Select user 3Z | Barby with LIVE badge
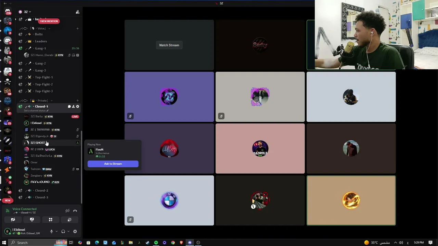Screen dimensions: 438x246 click(x=51, y=117)
